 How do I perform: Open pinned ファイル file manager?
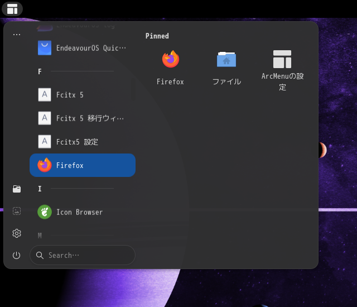(226, 68)
